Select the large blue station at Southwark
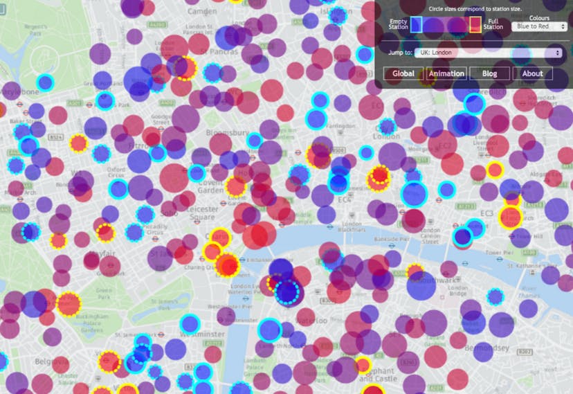573x394 pixels. 421,286
